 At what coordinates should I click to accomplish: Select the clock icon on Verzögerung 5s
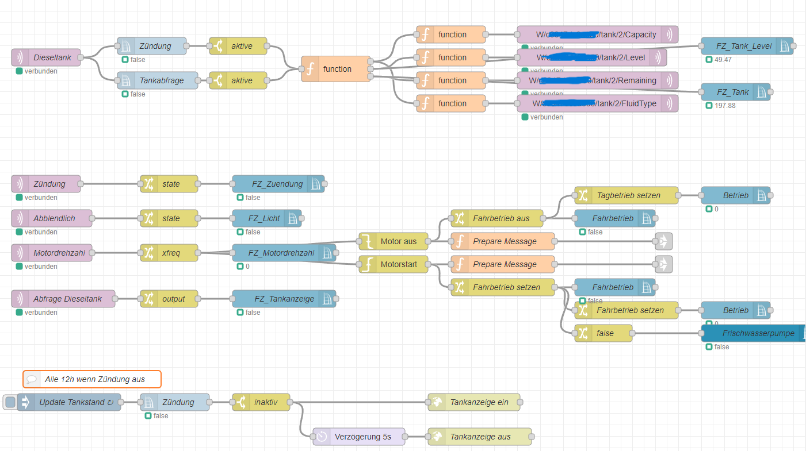pyautogui.click(x=322, y=437)
